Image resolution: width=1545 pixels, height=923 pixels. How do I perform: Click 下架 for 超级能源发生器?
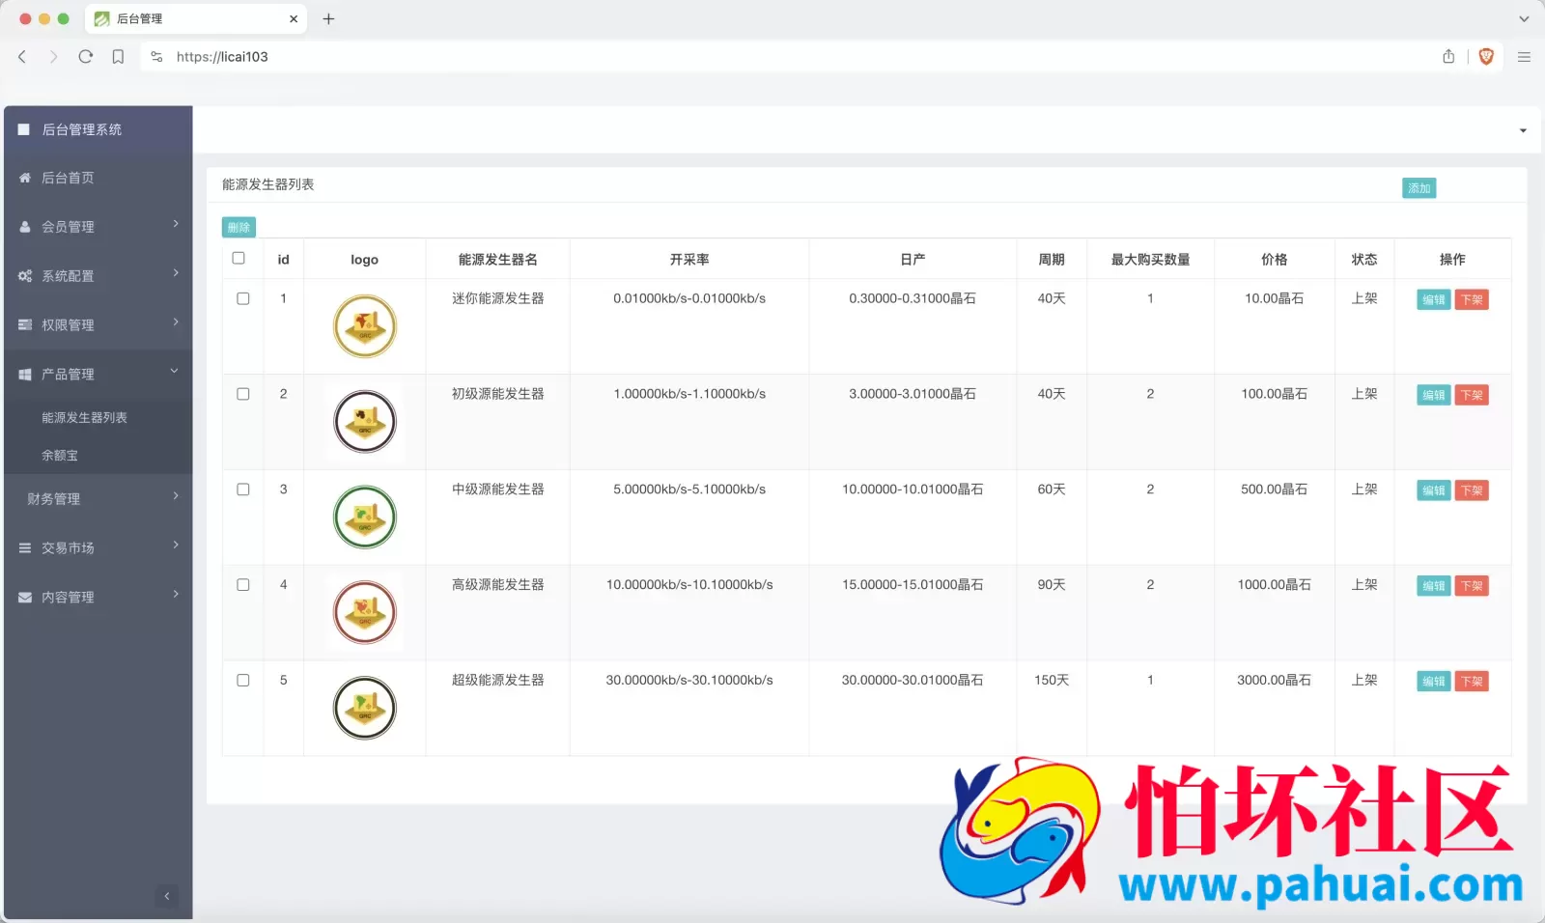coord(1472,682)
